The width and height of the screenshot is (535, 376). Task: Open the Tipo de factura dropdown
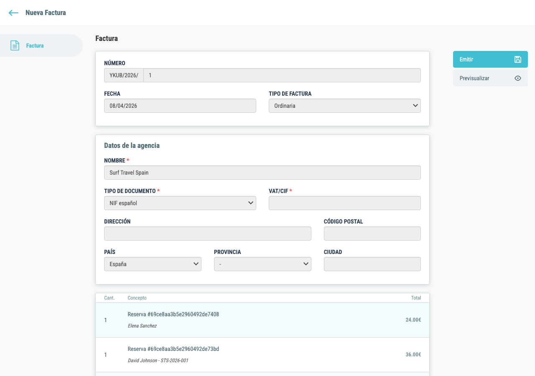point(345,106)
